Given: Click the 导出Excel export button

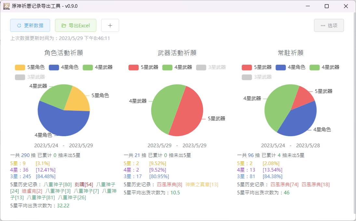Looking at the screenshot, I should coord(75,25).
